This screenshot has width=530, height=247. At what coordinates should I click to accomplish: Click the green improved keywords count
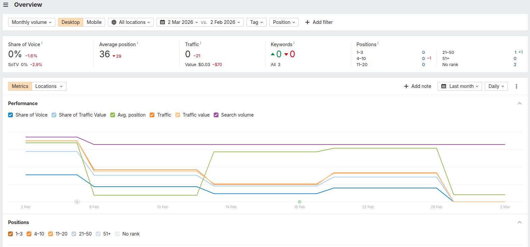[x=276, y=54]
